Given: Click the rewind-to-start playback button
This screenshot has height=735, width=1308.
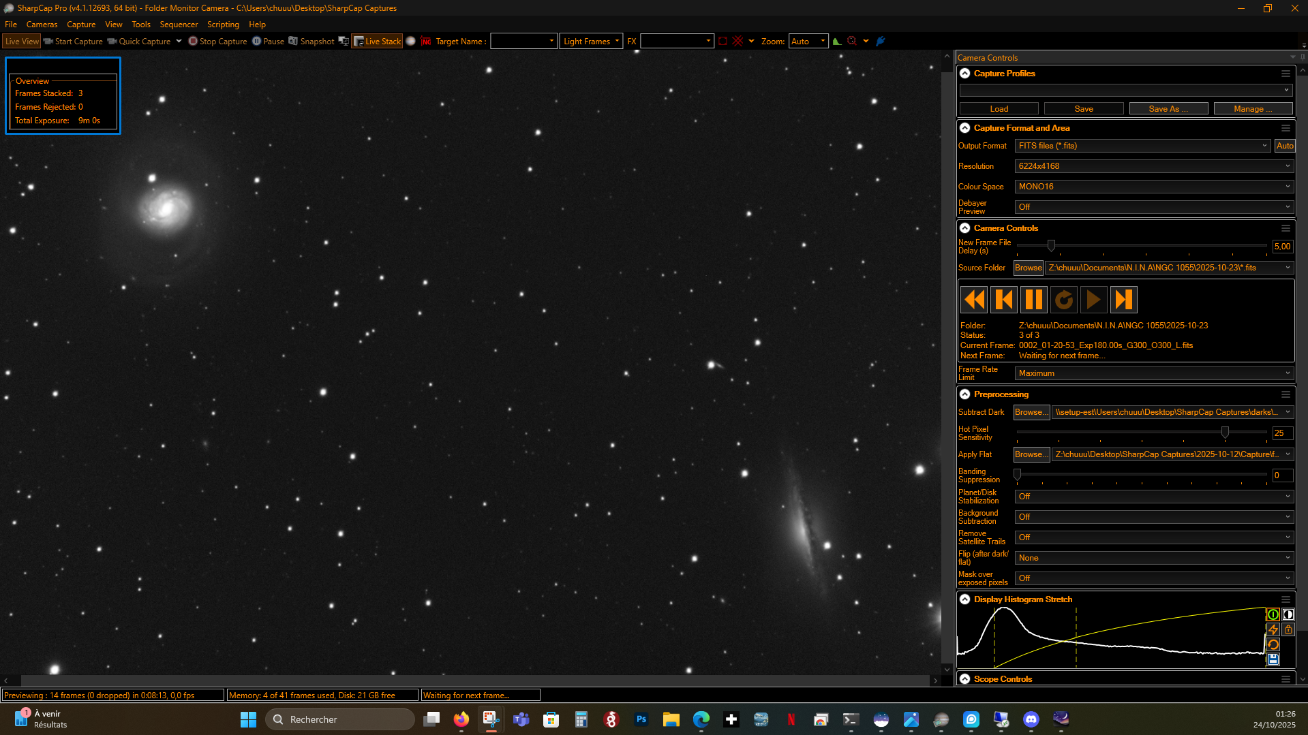Looking at the screenshot, I should coord(974,300).
